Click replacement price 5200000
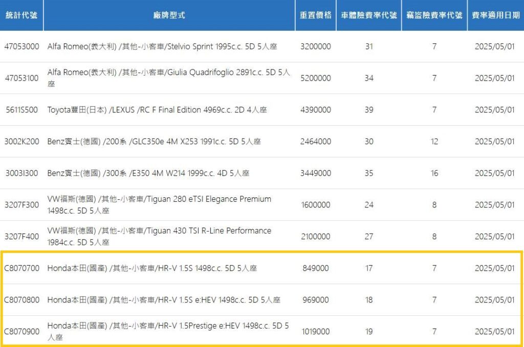This screenshot has width=524, height=347. [315, 78]
